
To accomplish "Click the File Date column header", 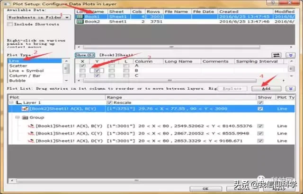I will click(x=204, y=11).
